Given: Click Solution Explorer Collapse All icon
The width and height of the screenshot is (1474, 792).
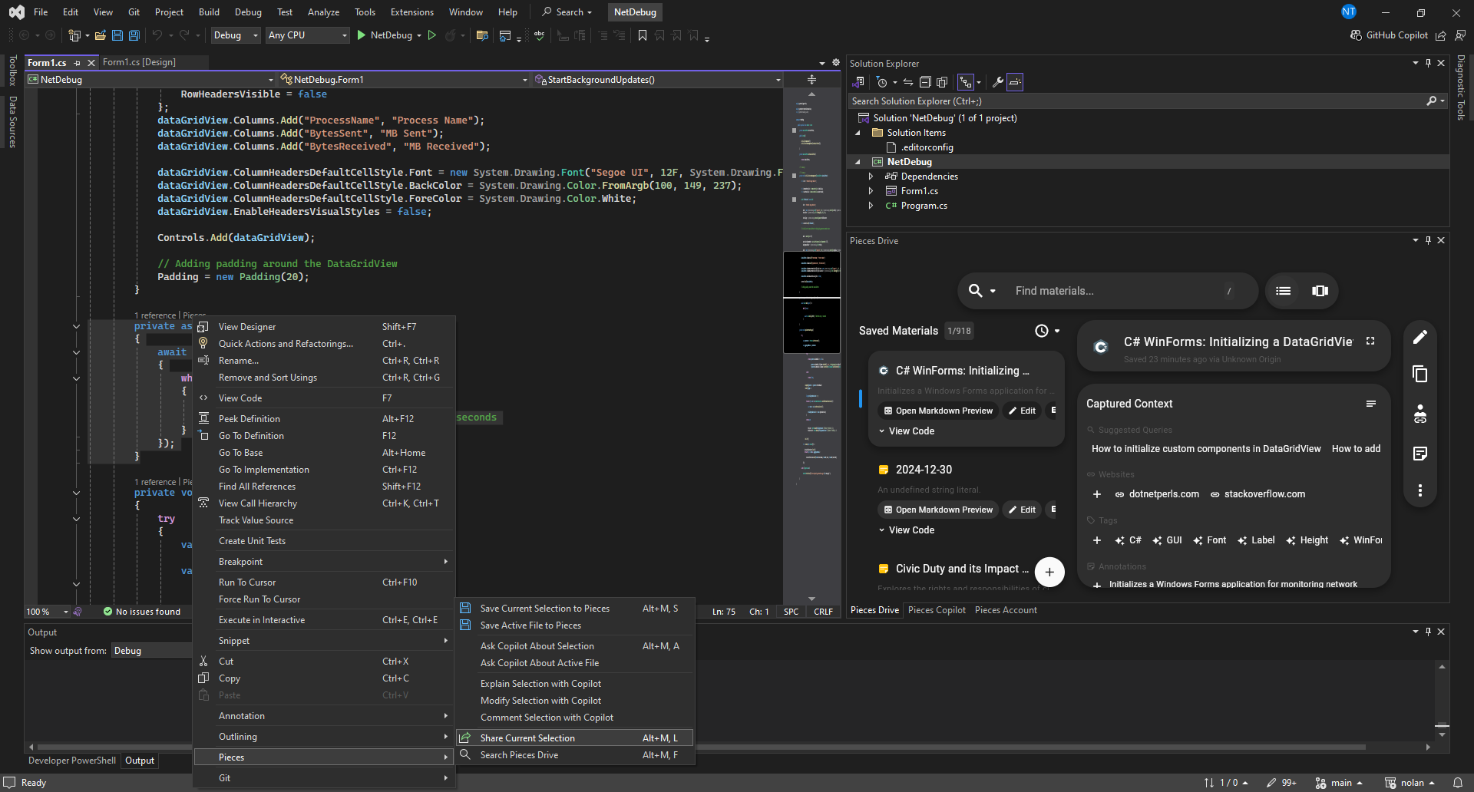Looking at the screenshot, I should coord(925,82).
